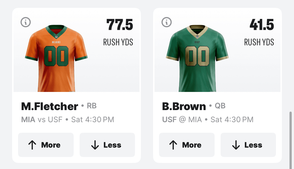Image resolution: width=294 pixels, height=169 pixels.
Task: Select the B.Brown player name
Action: pos(184,106)
